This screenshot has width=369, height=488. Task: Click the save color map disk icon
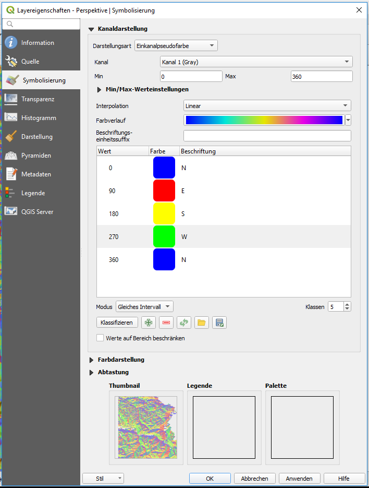(219, 323)
